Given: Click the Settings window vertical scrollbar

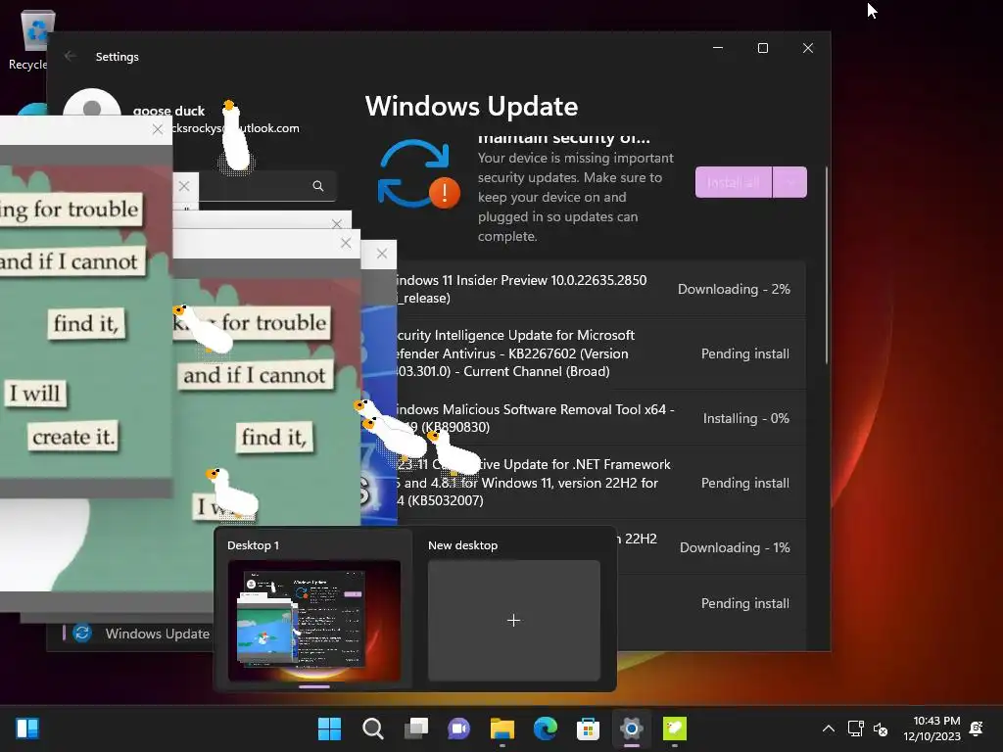Looking at the screenshot, I should [827, 265].
